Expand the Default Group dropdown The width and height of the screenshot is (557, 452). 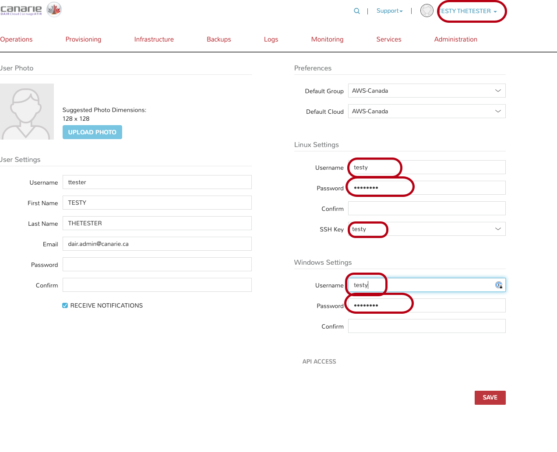tap(427, 91)
